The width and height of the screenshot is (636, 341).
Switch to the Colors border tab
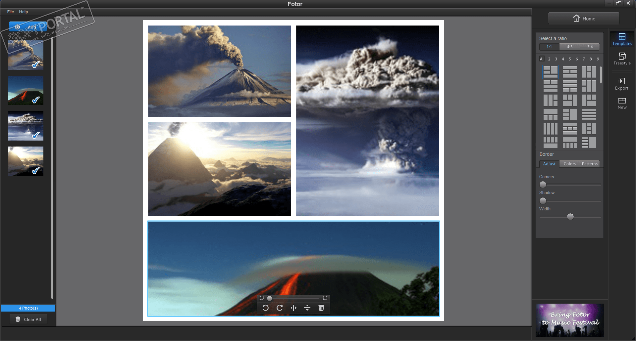pyautogui.click(x=570, y=164)
